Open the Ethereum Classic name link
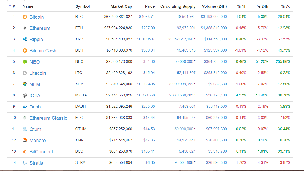The height and width of the screenshot is (171, 304). point(48,118)
